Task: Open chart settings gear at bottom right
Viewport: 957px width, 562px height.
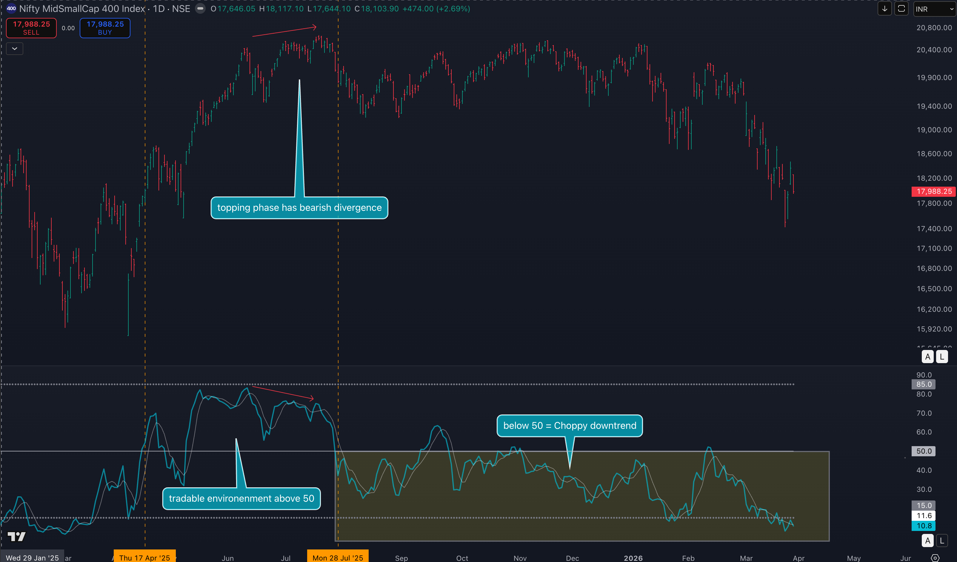Action: pyautogui.click(x=935, y=558)
